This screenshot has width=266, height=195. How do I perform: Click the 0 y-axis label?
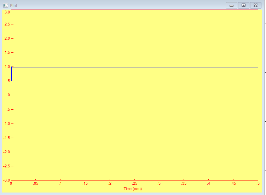(x=9, y=95)
